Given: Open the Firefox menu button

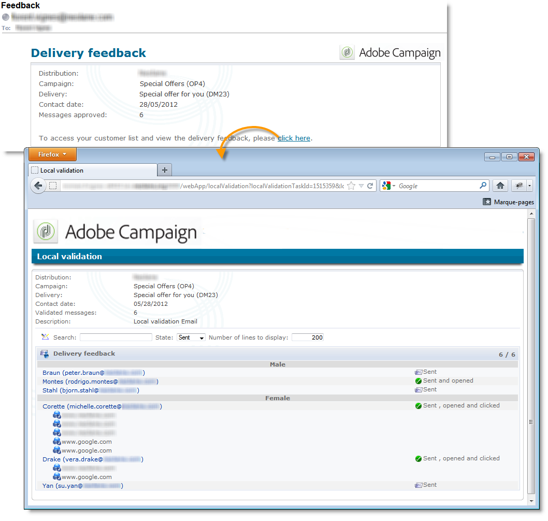Looking at the screenshot, I should [52, 154].
